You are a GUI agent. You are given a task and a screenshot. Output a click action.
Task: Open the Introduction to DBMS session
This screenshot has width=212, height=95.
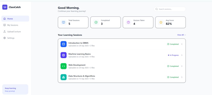pos(122,44)
